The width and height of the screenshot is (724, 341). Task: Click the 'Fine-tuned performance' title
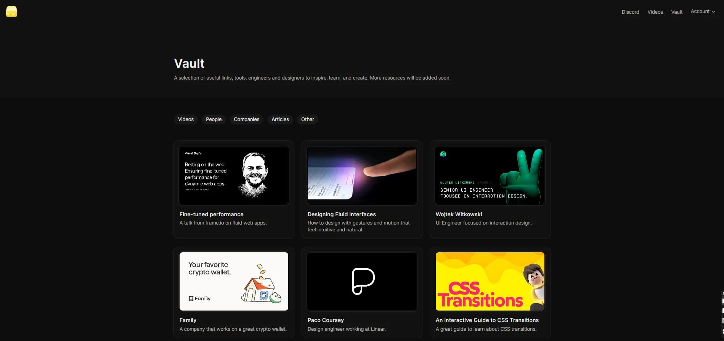pyautogui.click(x=211, y=214)
